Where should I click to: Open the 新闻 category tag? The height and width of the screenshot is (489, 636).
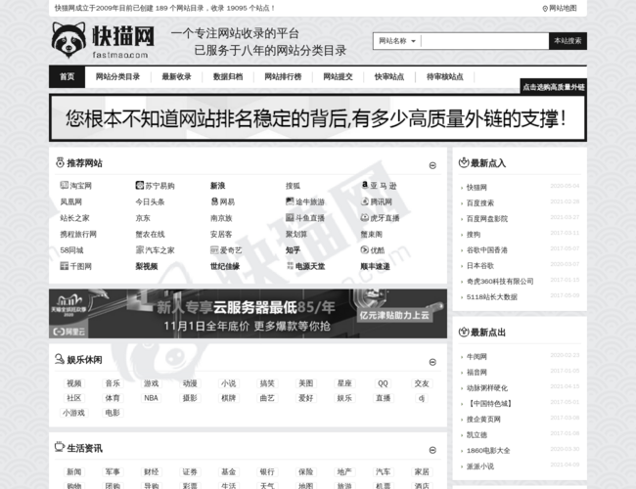(x=73, y=471)
